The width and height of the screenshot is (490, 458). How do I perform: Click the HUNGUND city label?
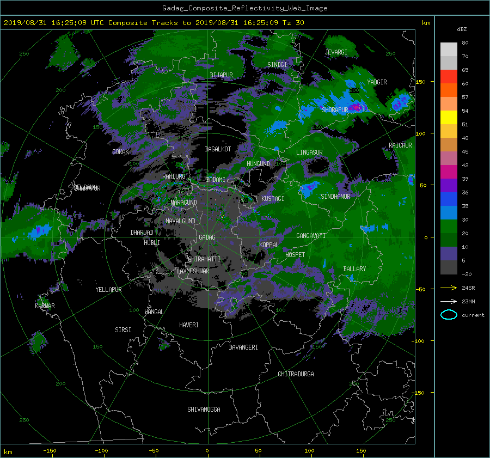click(x=258, y=164)
